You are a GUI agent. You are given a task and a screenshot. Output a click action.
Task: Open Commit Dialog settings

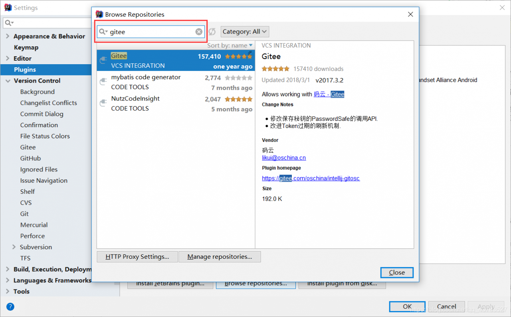[x=42, y=114]
